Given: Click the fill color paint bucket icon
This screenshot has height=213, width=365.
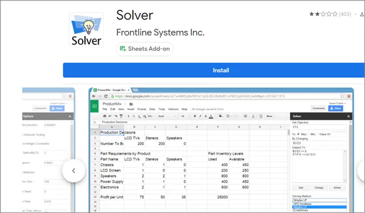Looking at the screenshot, I should point(221,116).
